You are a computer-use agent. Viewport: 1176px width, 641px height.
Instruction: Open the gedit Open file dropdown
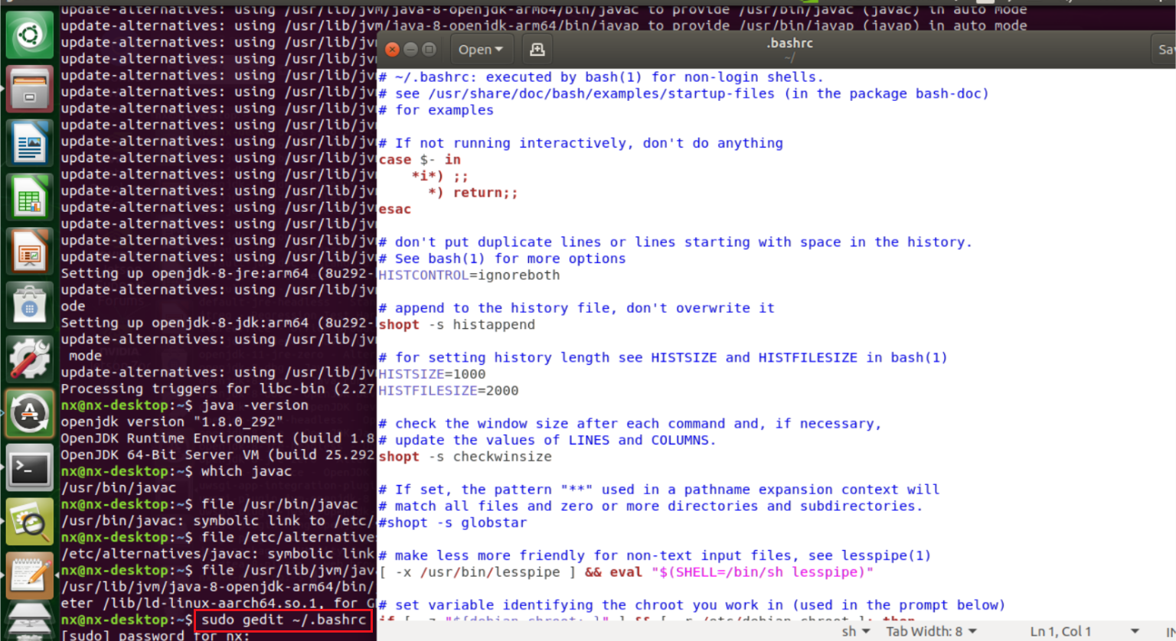481,50
